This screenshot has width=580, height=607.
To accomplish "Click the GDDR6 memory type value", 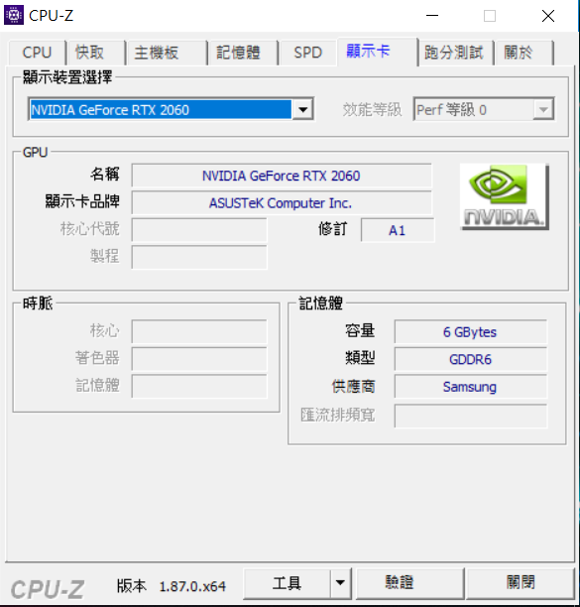I will [471, 359].
